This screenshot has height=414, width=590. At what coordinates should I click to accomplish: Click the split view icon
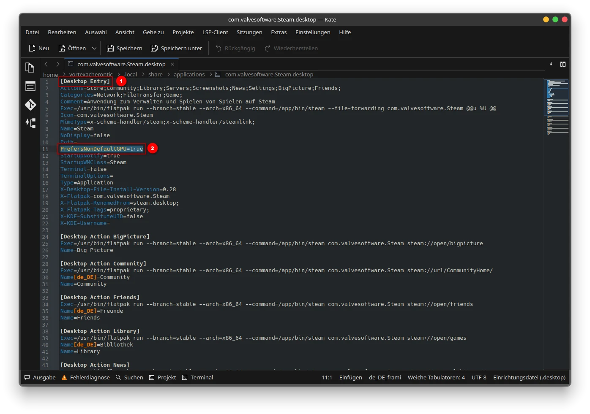[563, 64]
